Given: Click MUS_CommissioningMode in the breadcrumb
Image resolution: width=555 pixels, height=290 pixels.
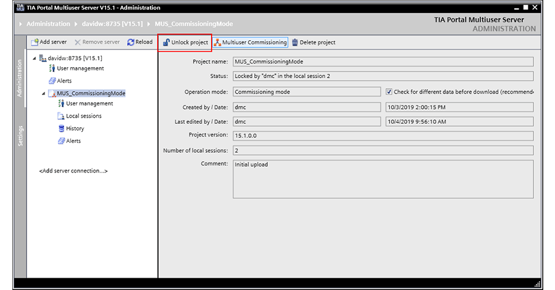Looking at the screenshot, I should coord(194,23).
